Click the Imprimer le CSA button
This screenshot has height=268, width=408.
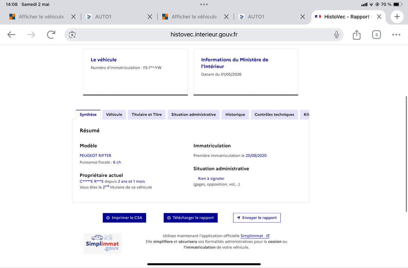click(124, 218)
